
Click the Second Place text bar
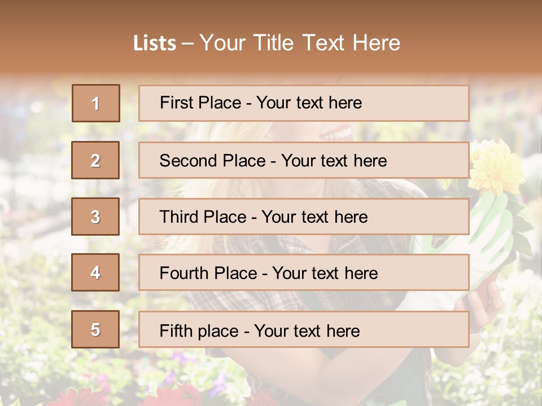pyautogui.click(x=304, y=160)
